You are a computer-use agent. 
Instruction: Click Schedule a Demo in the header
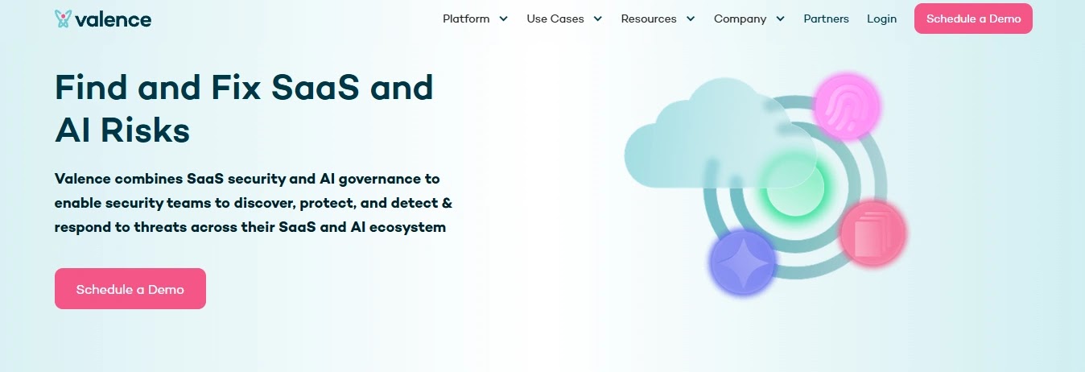tap(973, 19)
